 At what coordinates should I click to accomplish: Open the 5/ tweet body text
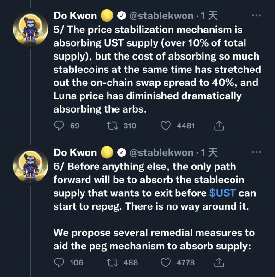point(157,69)
